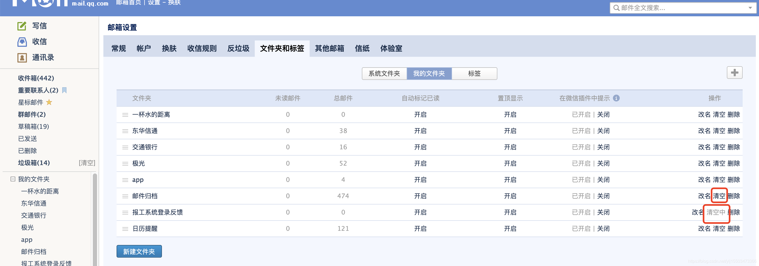This screenshot has width=759, height=266.
Task: Click 清空 for the 邮件归档 folder
Action: [x=719, y=196]
